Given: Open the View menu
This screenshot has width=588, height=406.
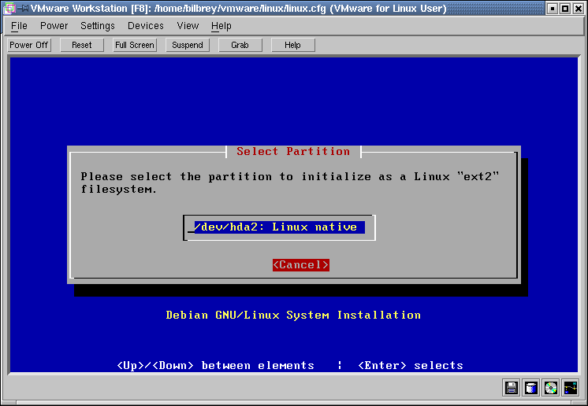Looking at the screenshot, I should (188, 26).
